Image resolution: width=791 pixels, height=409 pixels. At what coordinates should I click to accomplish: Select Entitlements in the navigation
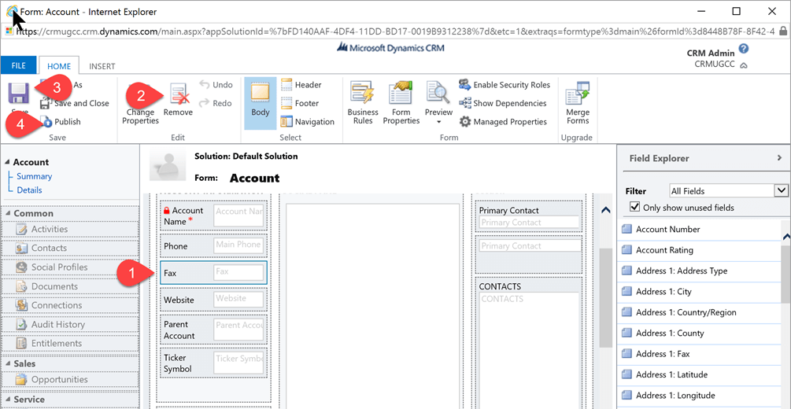pyautogui.click(x=71, y=344)
